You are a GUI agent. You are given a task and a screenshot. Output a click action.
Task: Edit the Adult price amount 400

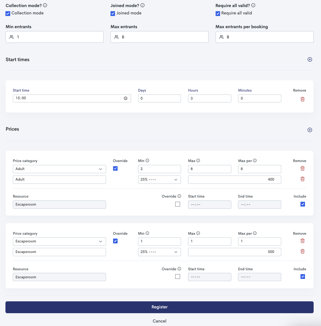[235, 180]
